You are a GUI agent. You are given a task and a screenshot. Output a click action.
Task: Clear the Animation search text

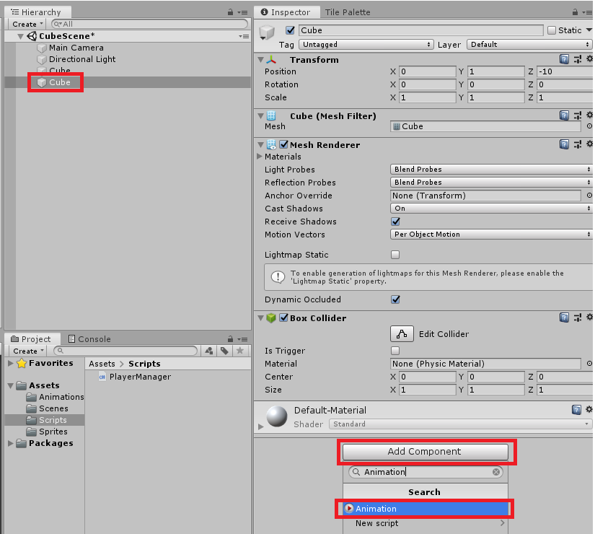pyautogui.click(x=496, y=472)
